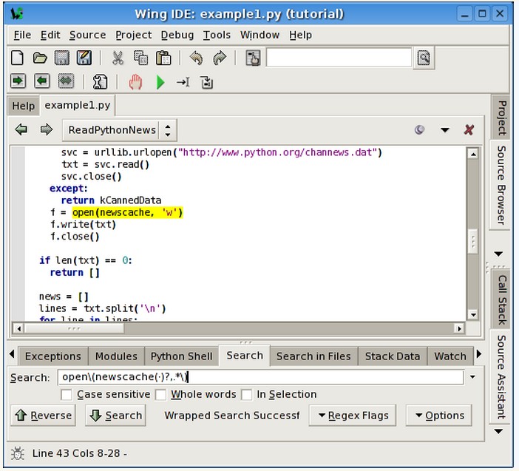Screen dimensions: 519x471
Task: Open the Debug menu
Action: 177,35
